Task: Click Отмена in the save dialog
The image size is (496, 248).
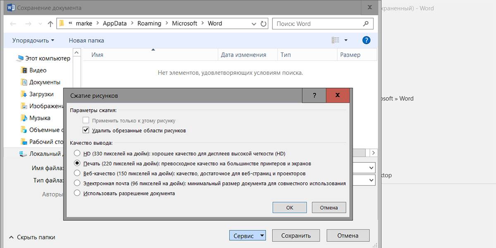Action: [348, 236]
